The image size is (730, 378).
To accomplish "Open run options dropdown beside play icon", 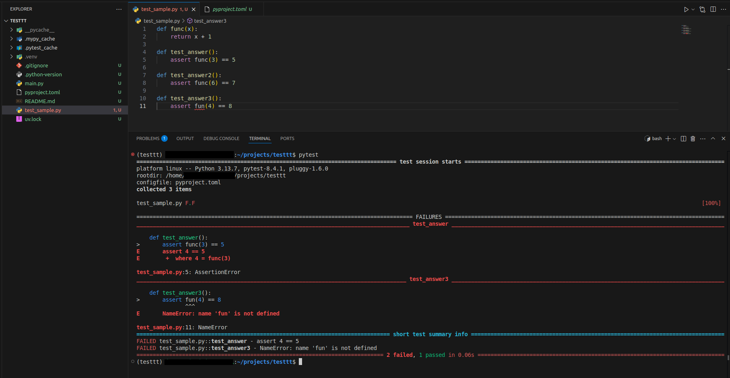I will [693, 9].
